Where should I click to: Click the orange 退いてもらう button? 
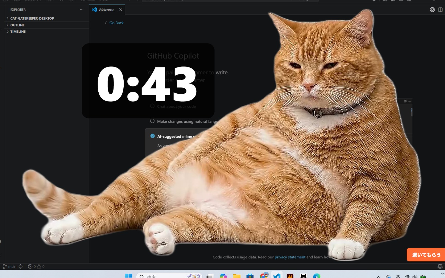click(426, 255)
